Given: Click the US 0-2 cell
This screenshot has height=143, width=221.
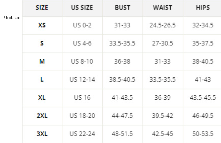Looking at the screenshot, I should pyautogui.click(x=82, y=25).
